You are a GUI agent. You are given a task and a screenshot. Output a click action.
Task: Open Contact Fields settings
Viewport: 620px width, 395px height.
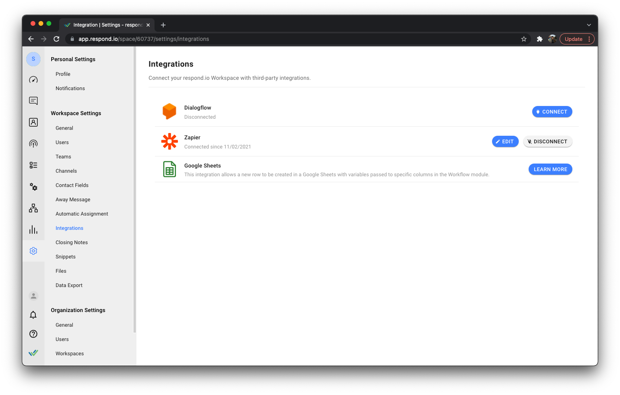click(x=72, y=185)
